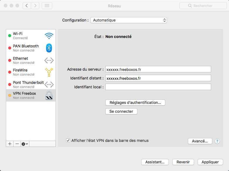
Task: Toggle Afficher l'état VPN checkbox
Action: [68, 140]
